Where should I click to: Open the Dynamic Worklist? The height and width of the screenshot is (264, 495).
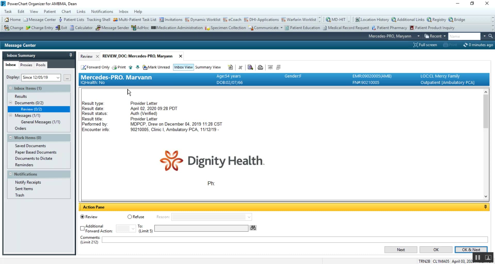pyautogui.click(x=203, y=19)
